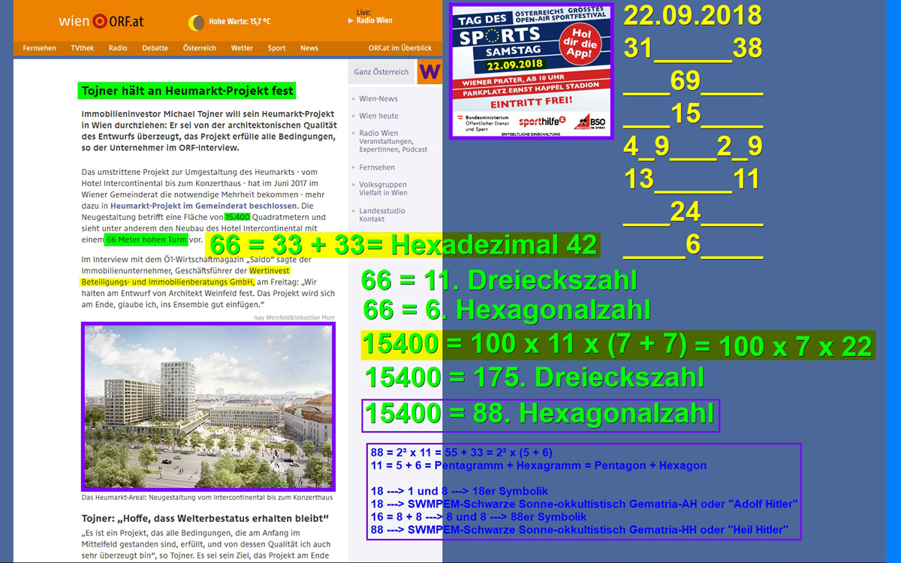
Task: Click the Bundesministerium logo in the ad
Action: coord(484,122)
